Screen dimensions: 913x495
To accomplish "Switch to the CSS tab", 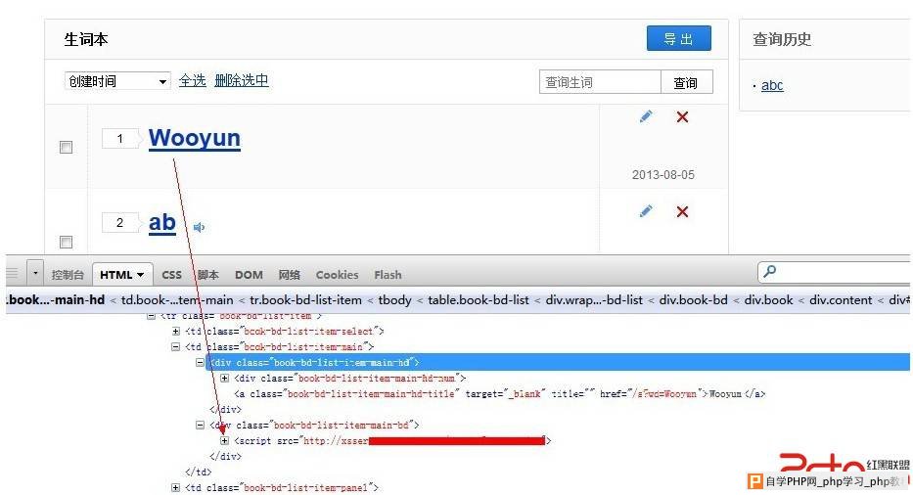I will coord(172,275).
